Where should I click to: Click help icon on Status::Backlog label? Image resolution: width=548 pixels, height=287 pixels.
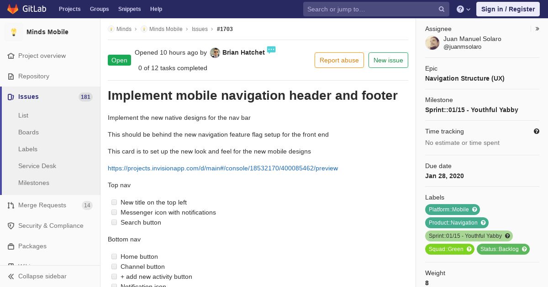(524, 249)
